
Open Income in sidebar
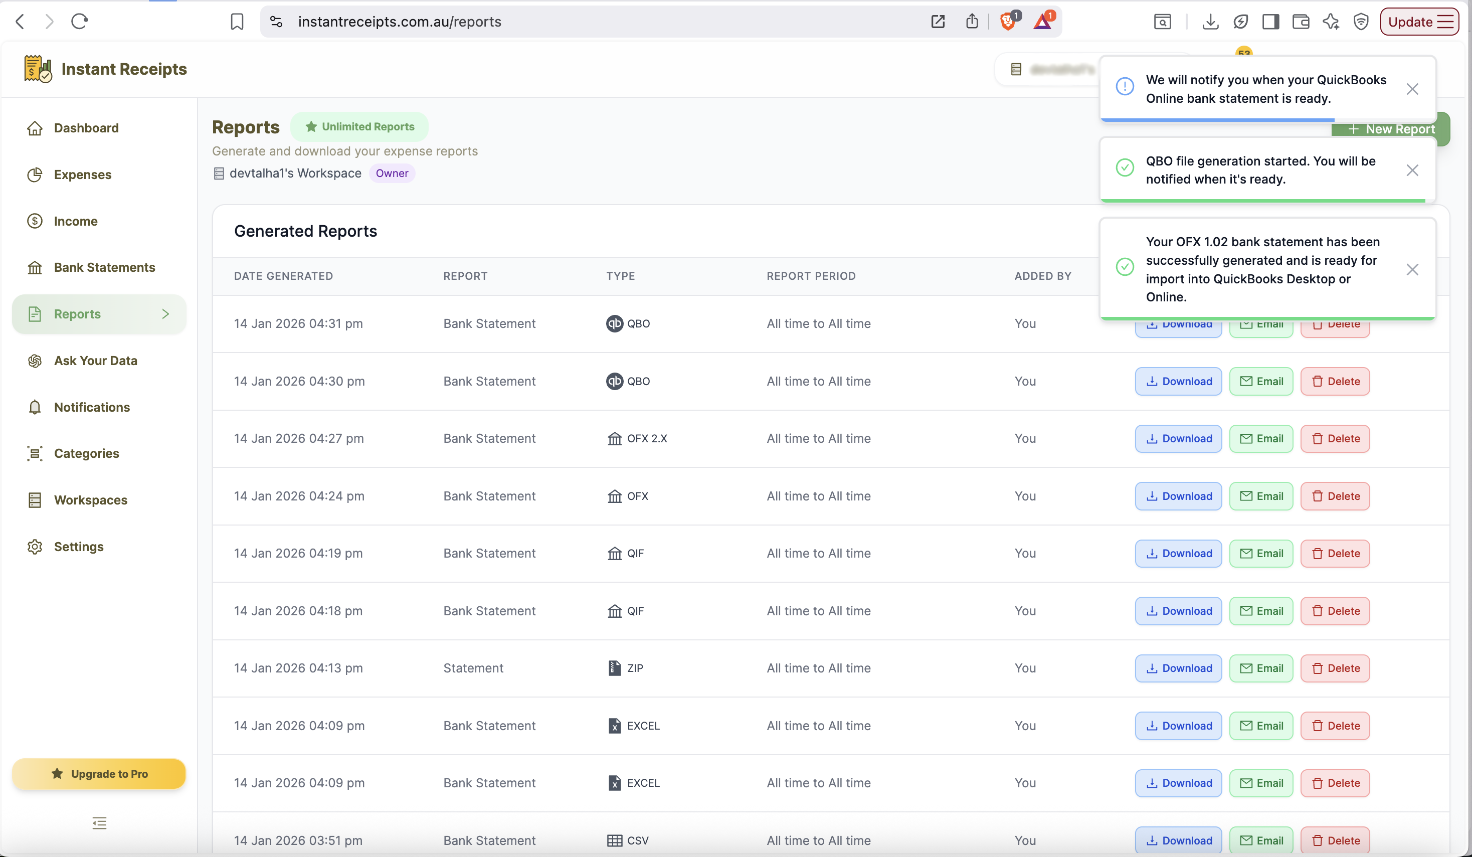99,222
